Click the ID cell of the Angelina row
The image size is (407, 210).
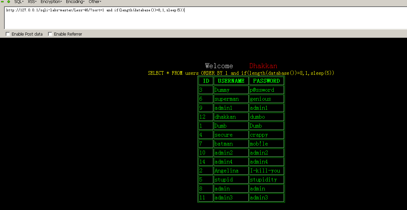(x=206, y=171)
